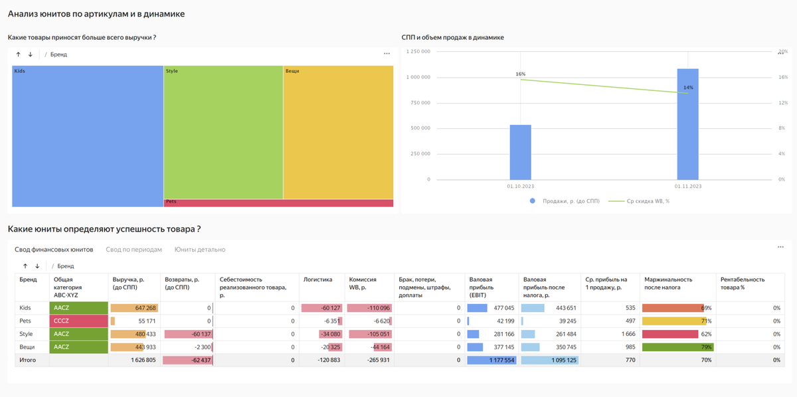Click the blue Kids block in the treemap

coord(88,136)
